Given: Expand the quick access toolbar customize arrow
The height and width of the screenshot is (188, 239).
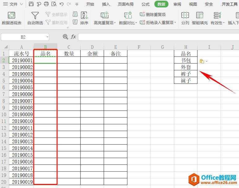Looking at the screenshot, I should coord(77,4).
